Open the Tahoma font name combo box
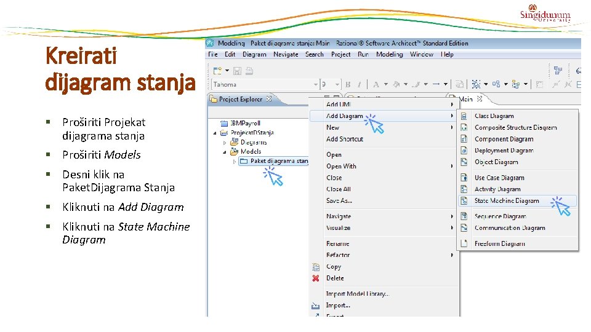The height and width of the screenshot is (332, 591). pyautogui.click(x=265, y=84)
